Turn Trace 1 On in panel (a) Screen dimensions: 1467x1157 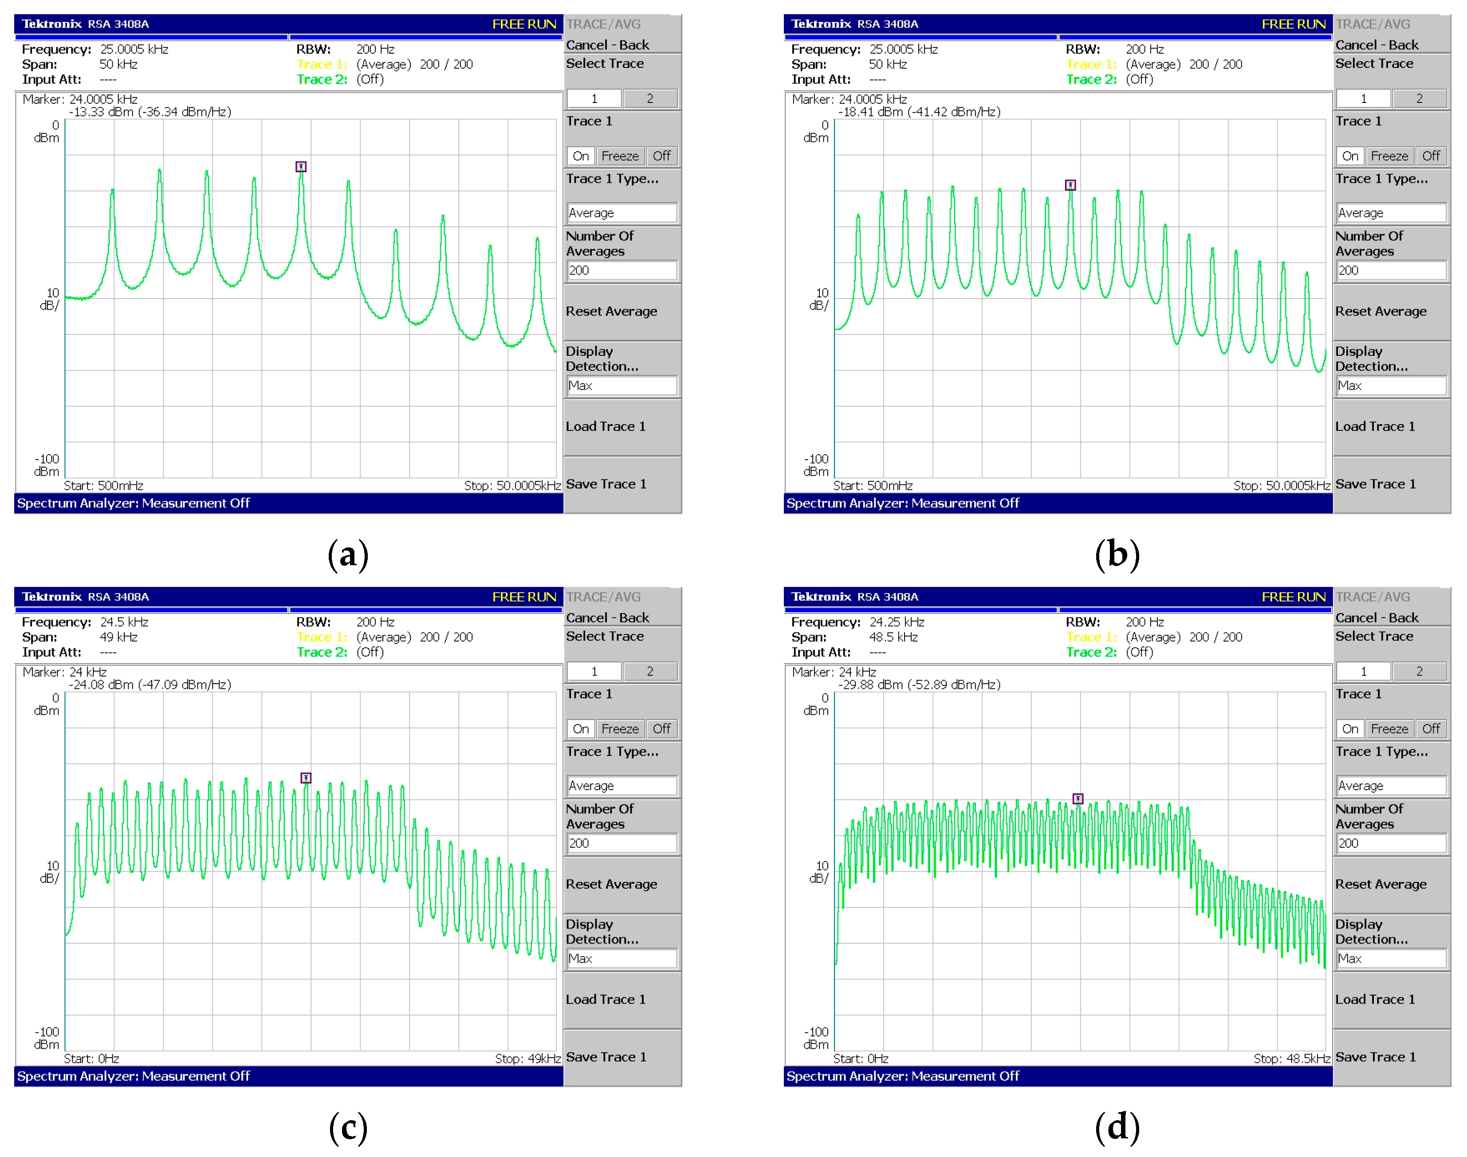580,156
